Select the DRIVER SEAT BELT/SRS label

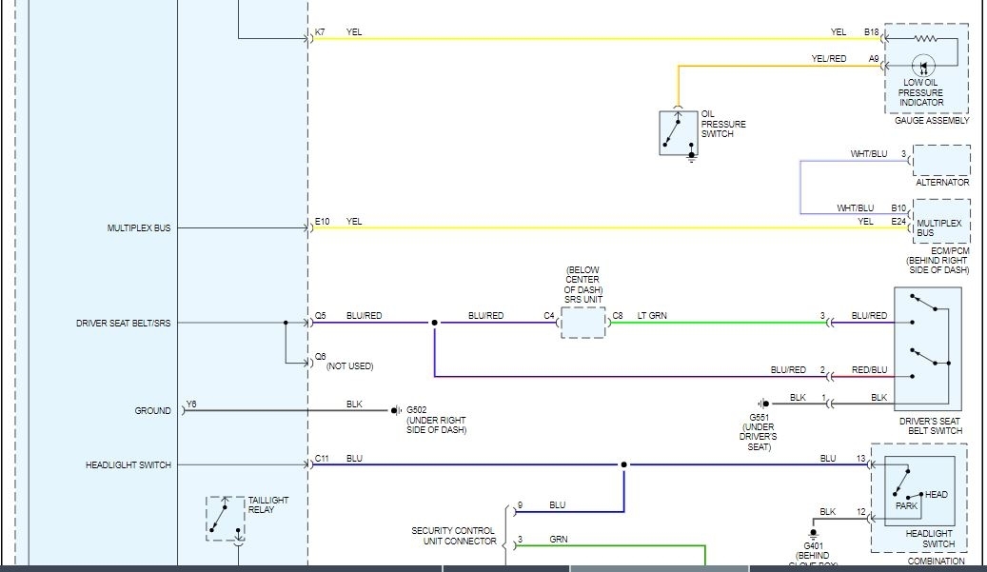124,323
